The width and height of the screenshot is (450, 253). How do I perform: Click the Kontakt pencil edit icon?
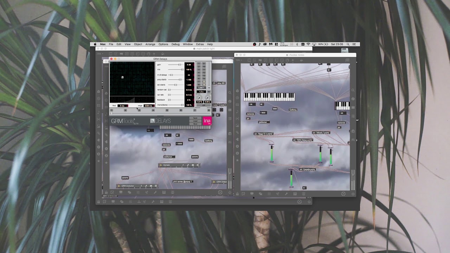point(183,165)
